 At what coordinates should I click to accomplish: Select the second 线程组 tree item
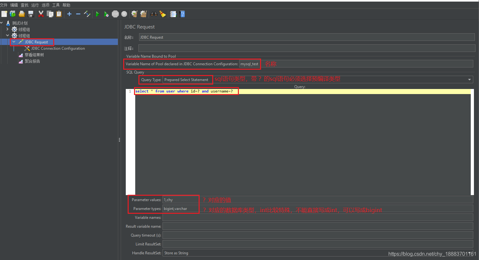click(x=24, y=36)
